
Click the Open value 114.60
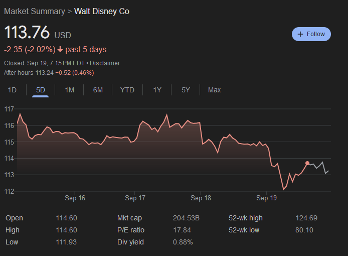[x=66, y=218]
